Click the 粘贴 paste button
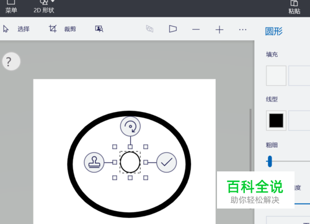Viewport: 310px width, 224px height. tap(294, 7)
